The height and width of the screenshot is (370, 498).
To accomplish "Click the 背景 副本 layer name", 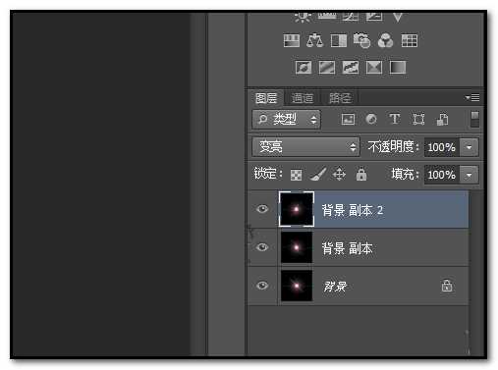I will tap(347, 248).
